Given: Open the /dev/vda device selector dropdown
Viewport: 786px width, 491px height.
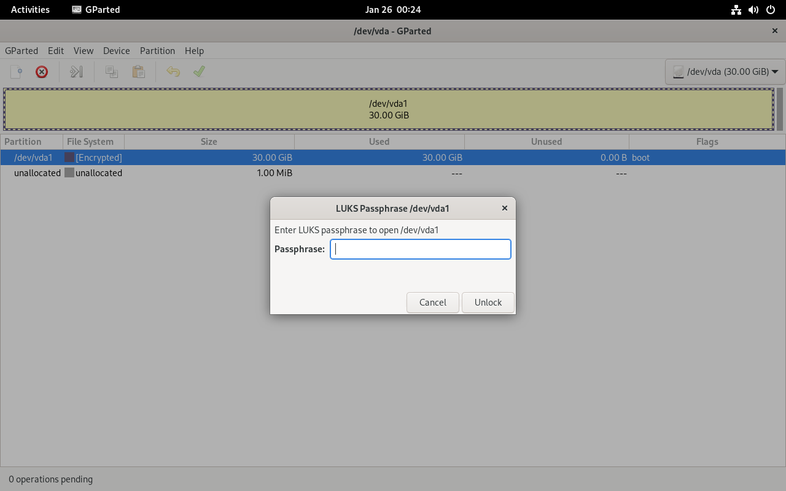Looking at the screenshot, I should (725, 72).
